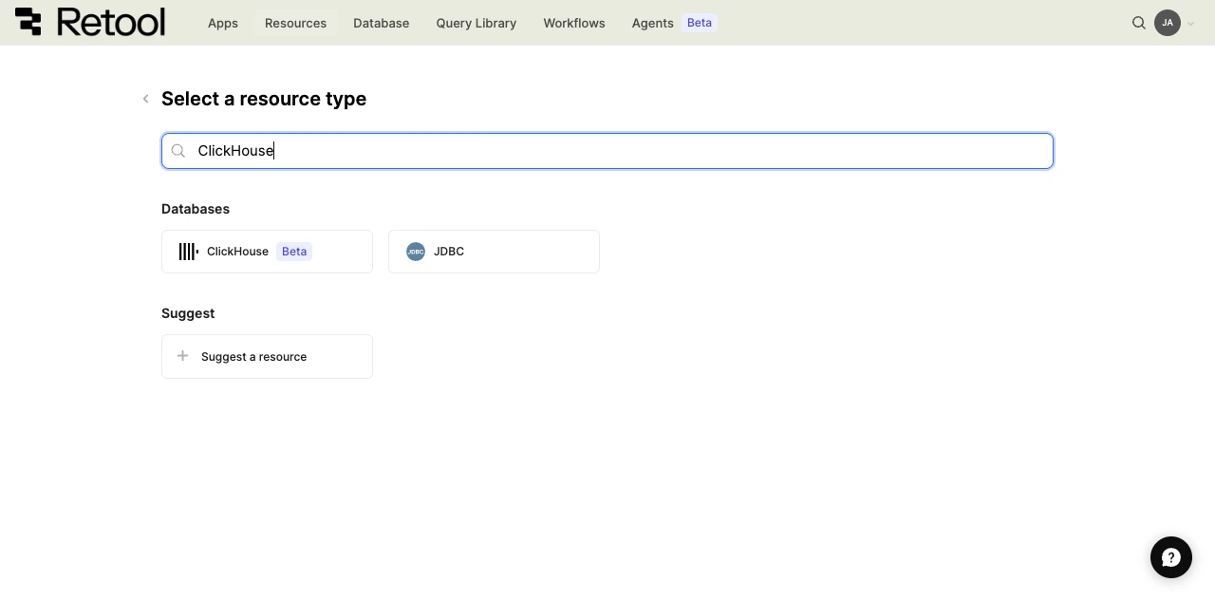Click the plus icon beside Suggest a resource
Screen dimensions: 1215x601
click(183, 356)
